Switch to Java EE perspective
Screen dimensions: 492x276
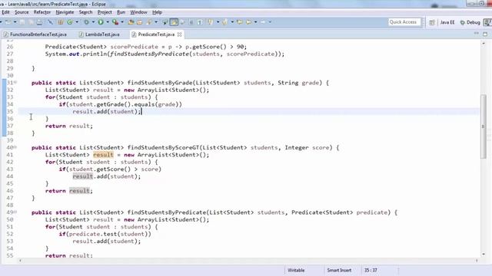447,22
